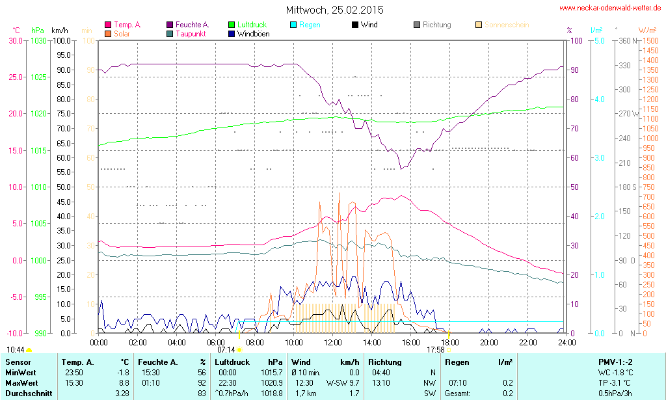Click the orange Solar legend swatch
The width and height of the screenshot is (666, 400).
pyautogui.click(x=108, y=34)
